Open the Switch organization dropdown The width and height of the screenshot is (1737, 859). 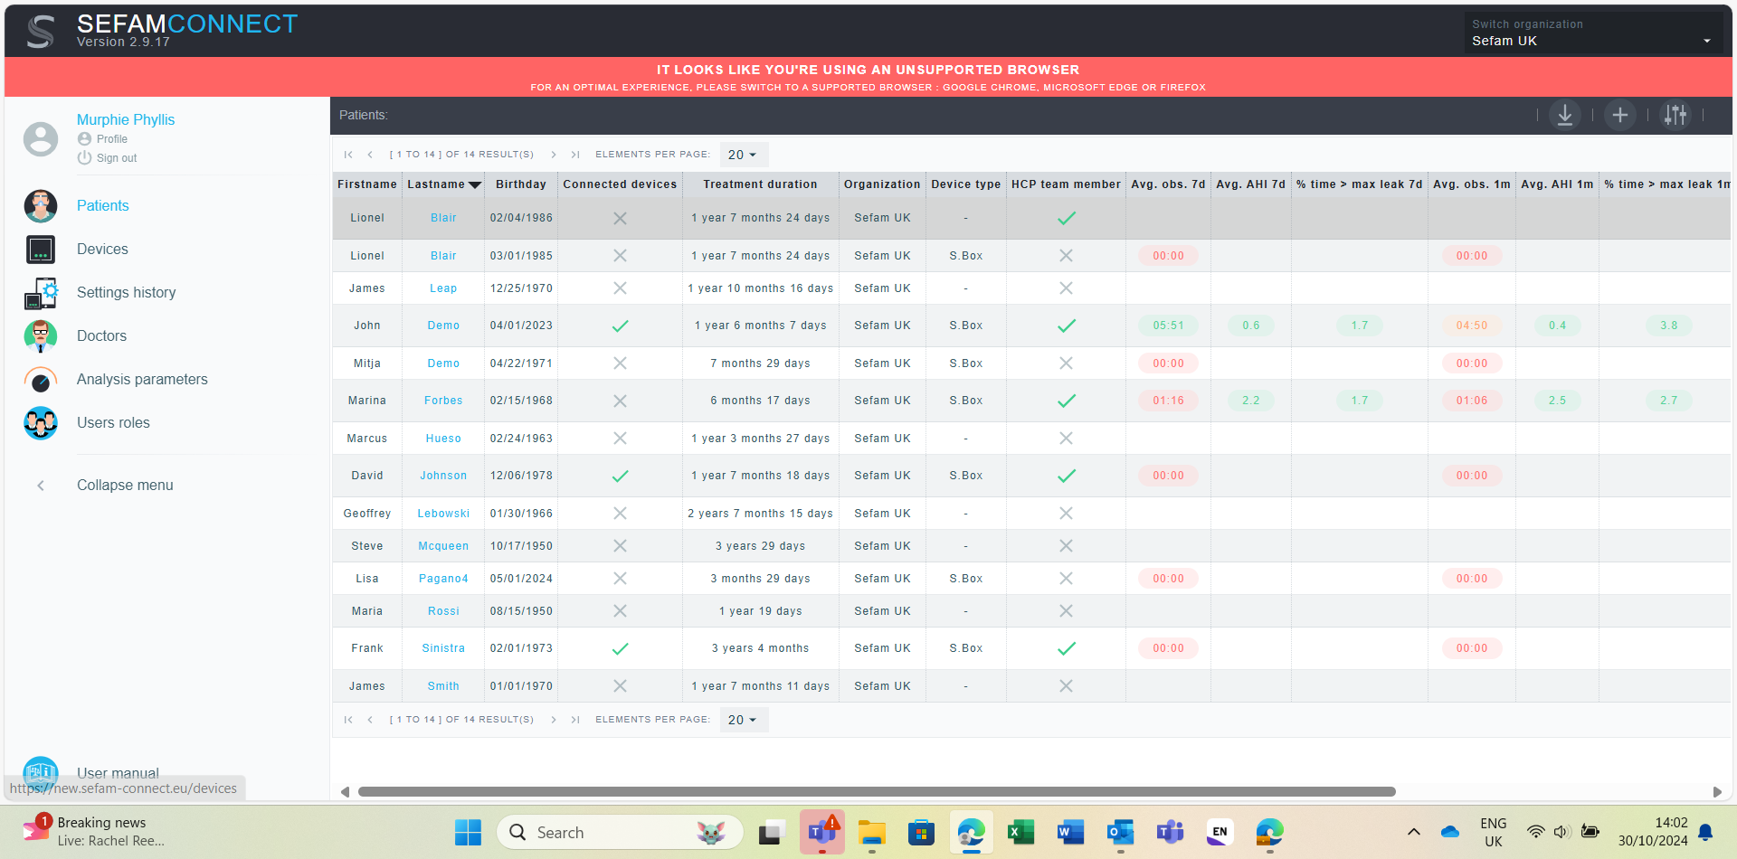(x=1592, y=41)
